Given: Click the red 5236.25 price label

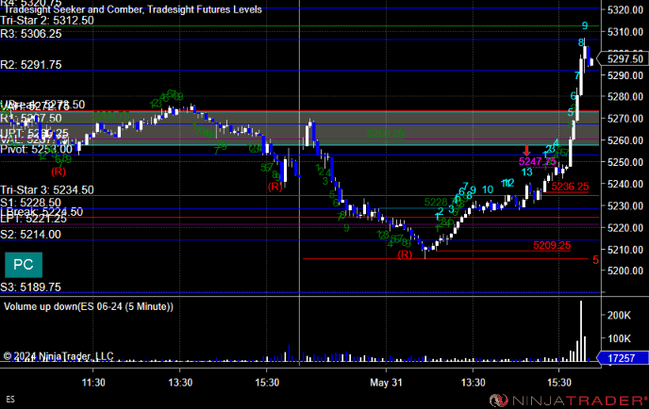Looking at the screenshot, I should [570, 187].
